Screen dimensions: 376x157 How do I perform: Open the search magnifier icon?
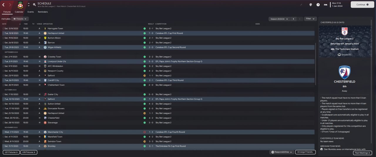(34, 5)
